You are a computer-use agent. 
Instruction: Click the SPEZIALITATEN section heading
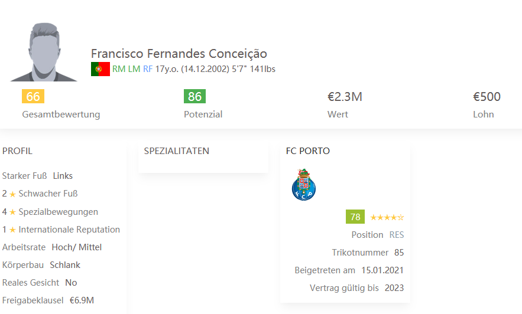(177, 151)
